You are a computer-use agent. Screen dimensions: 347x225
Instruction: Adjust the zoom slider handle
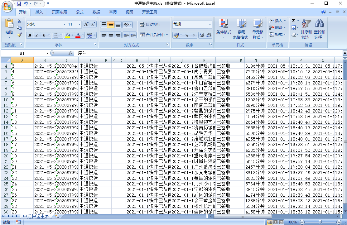coord(320,222)
